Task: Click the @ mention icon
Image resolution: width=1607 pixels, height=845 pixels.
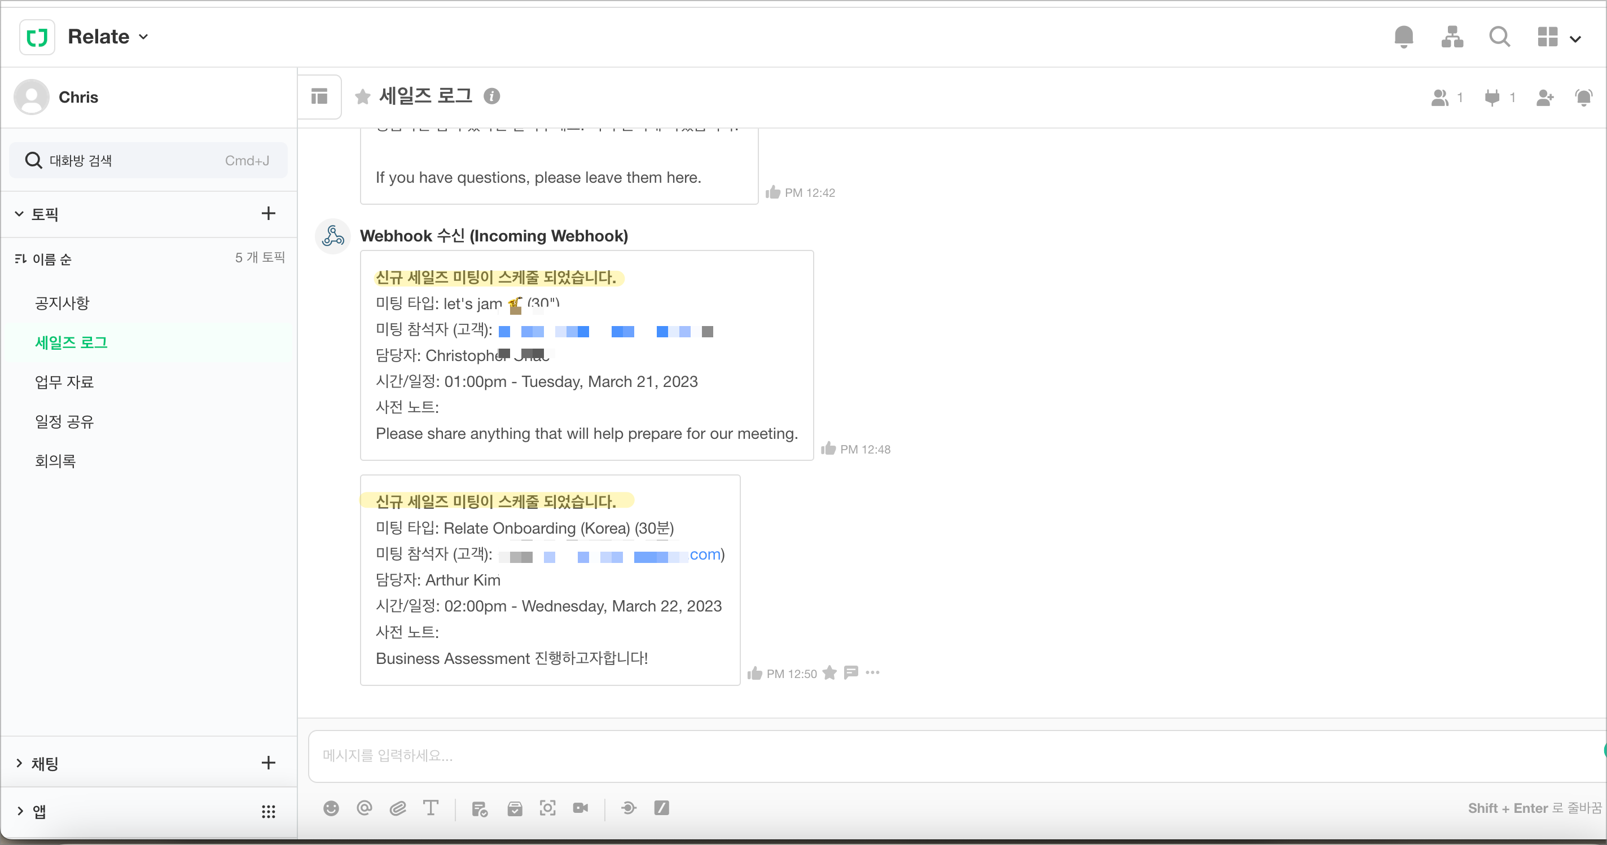Action: tap(365, 808)
